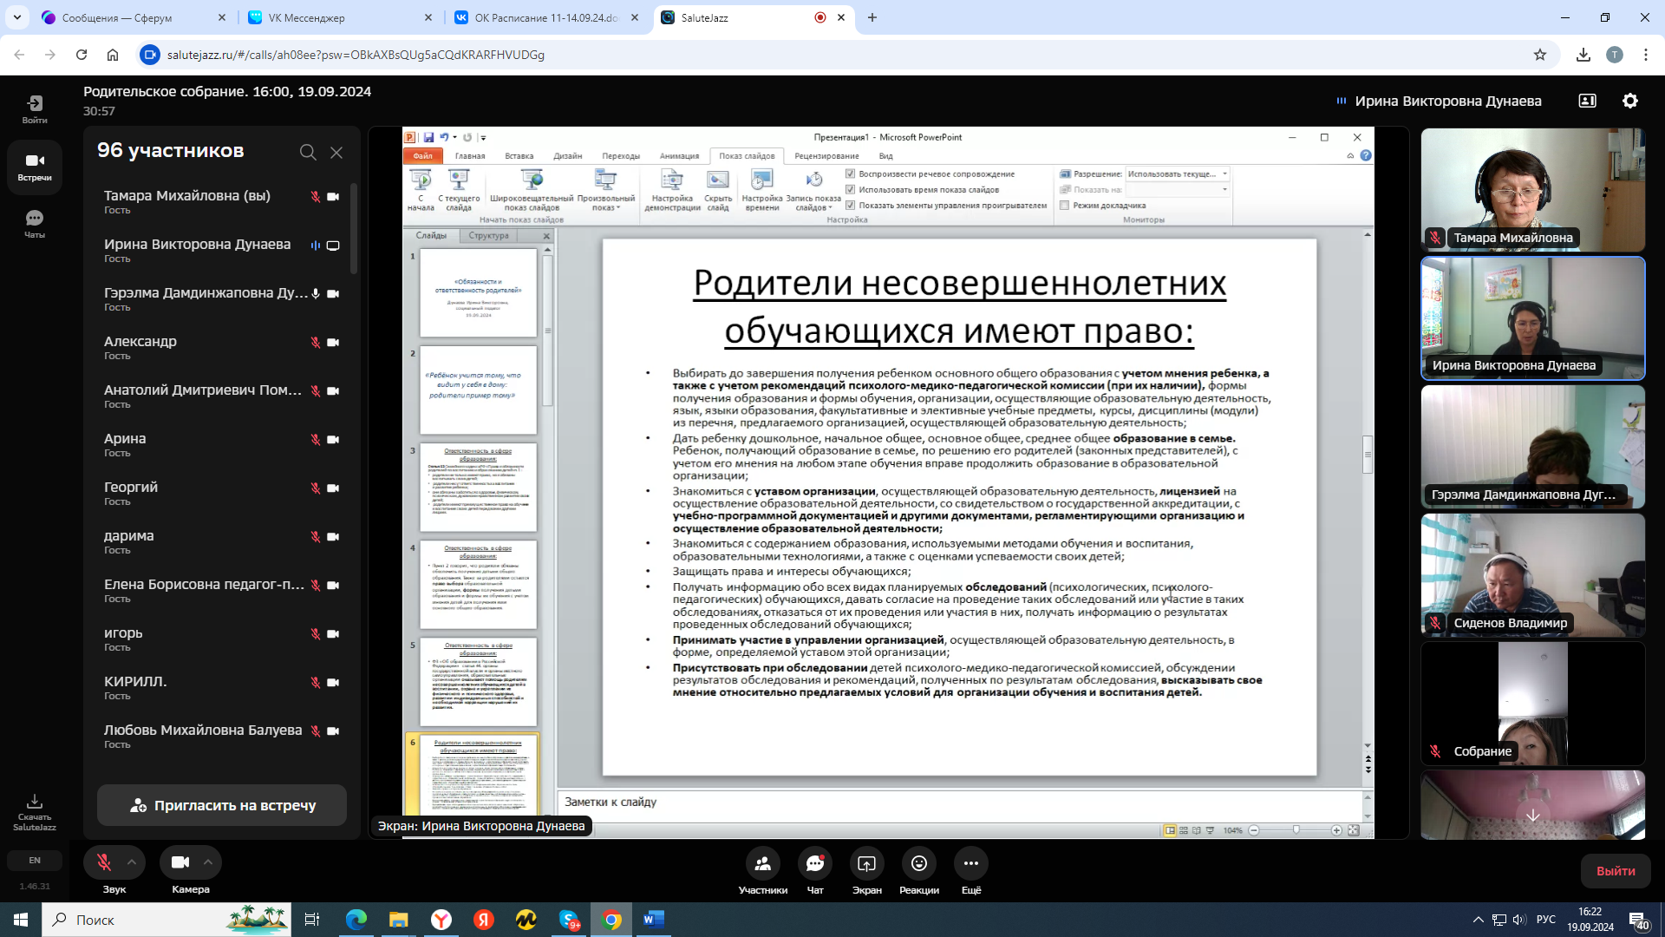Open Microsoft Edge from taskbar
Screen dimensions: 1665x937
point(356,920)
